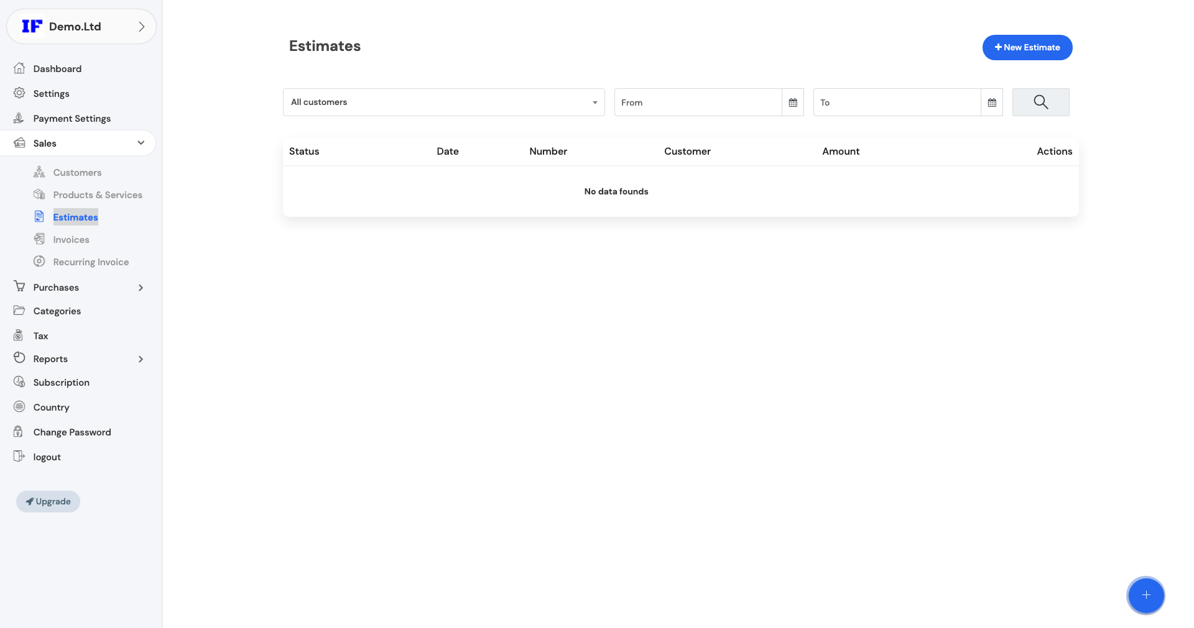1194x628 pixels.
Task: Open the Payment Settings menu entry
Action: tap(72, 118)
